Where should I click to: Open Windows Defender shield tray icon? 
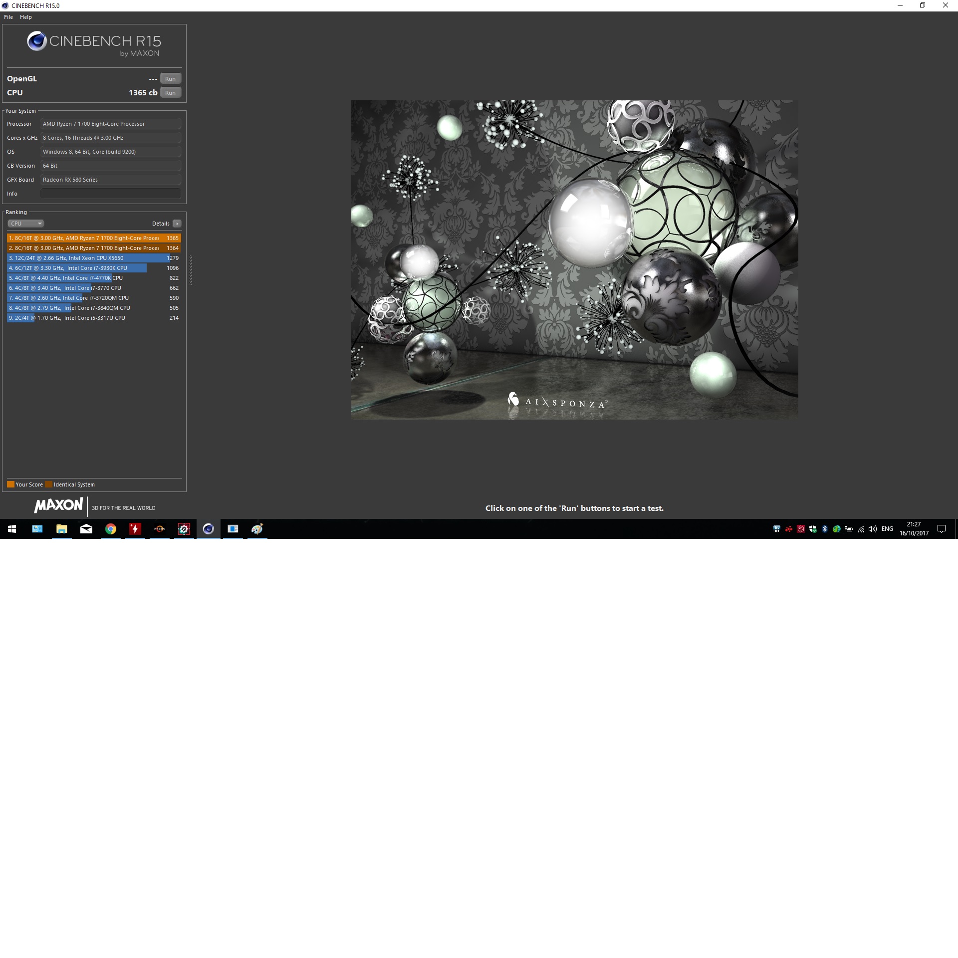(813, 529)
